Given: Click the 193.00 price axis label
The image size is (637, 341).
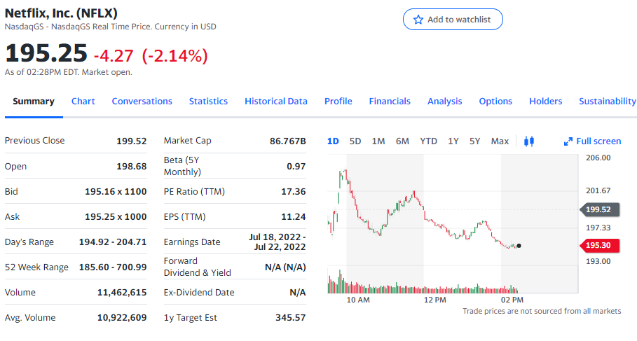Looking at the screenshot, I should pyautogui.click(x=598, y=261).
